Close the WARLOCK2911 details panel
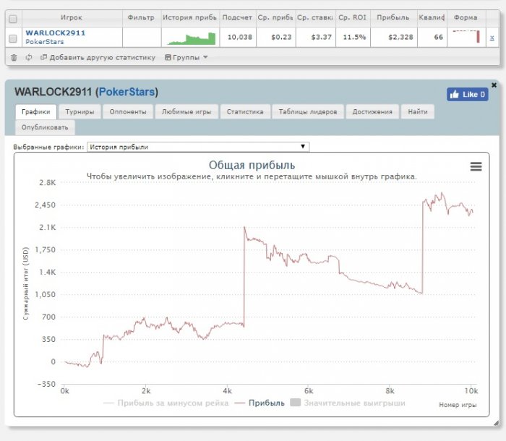Viewport: 506px width, 441px height. tap(494, 85)
